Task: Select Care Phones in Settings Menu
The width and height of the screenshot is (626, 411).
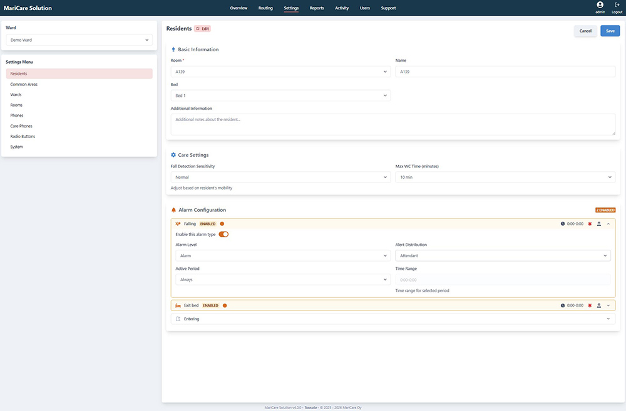Action: [21, 126]
